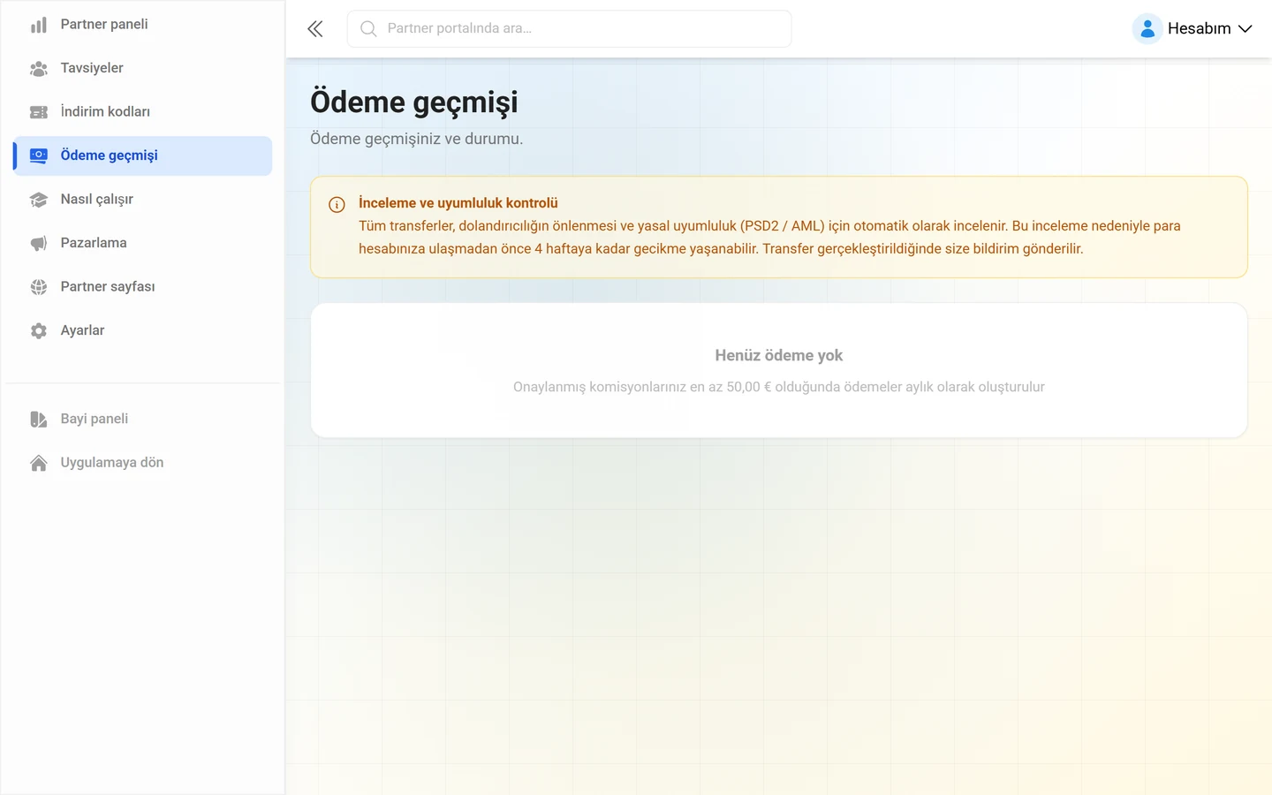
Task: Click the info icon in warning banner
Action: 337,205
